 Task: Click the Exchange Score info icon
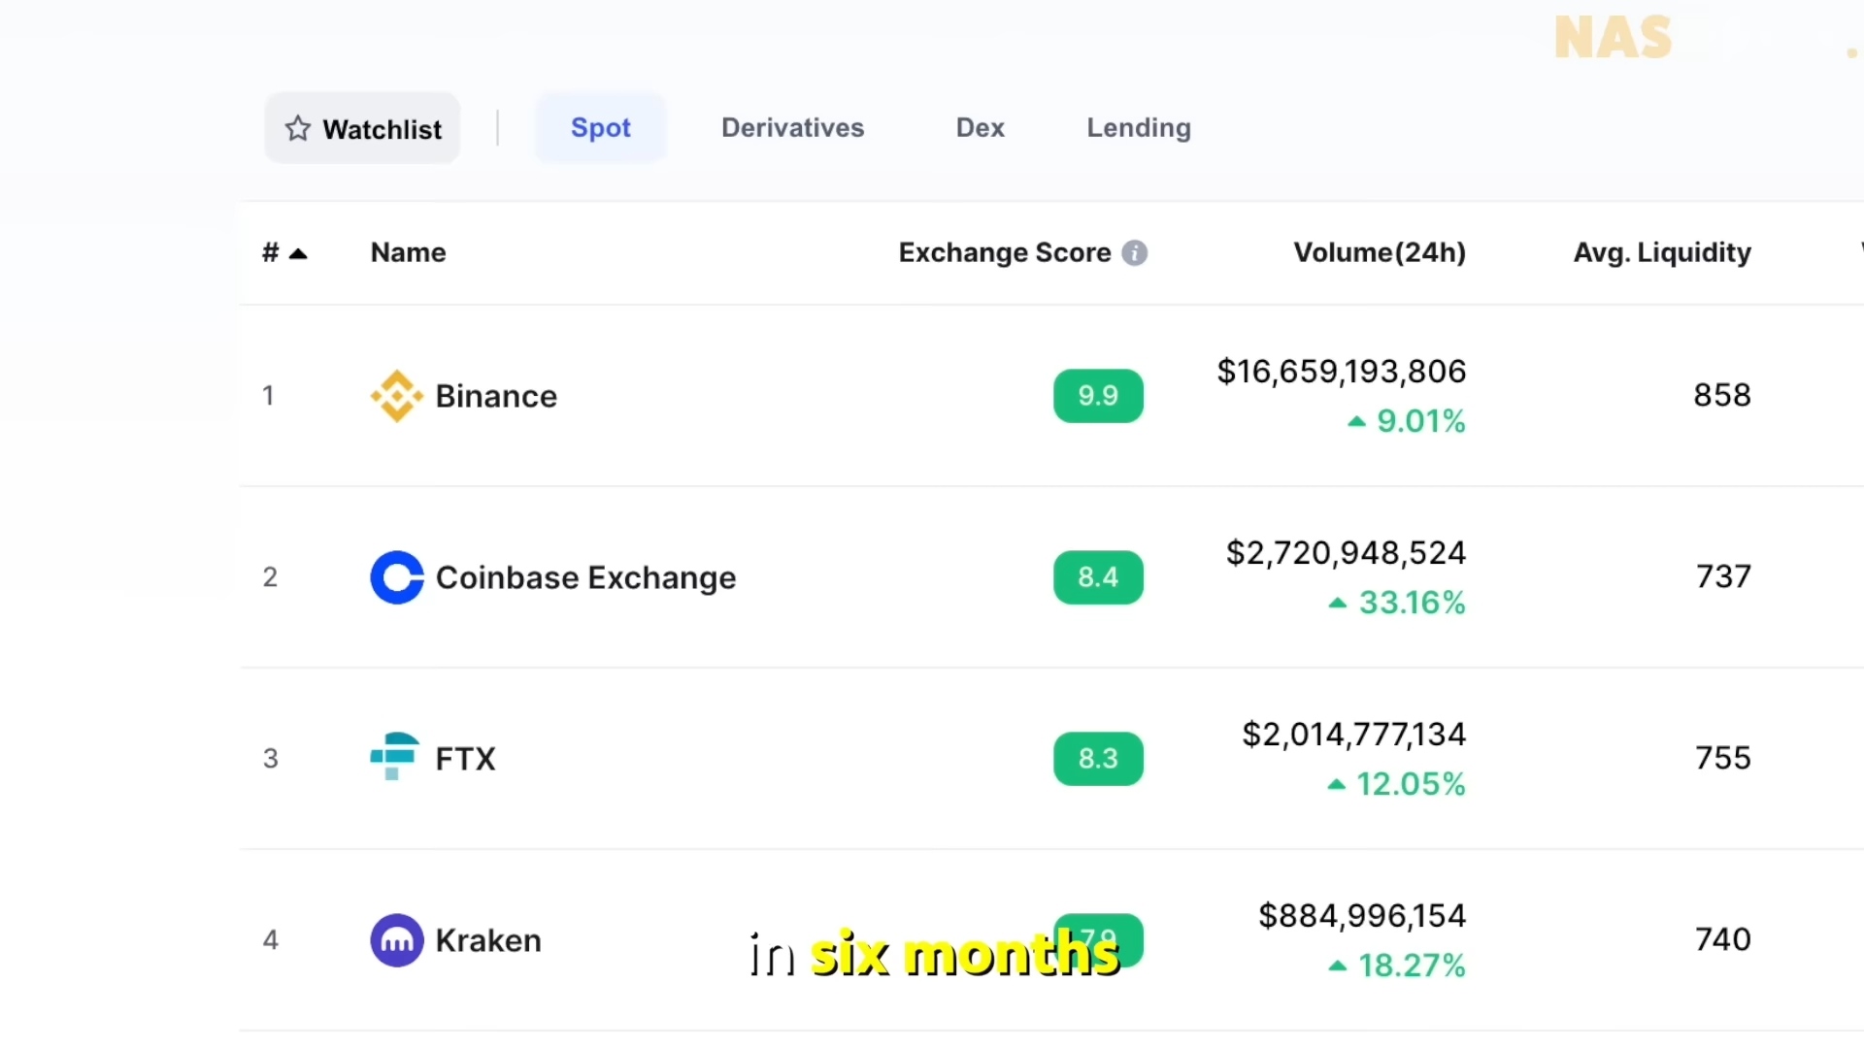1134,253
